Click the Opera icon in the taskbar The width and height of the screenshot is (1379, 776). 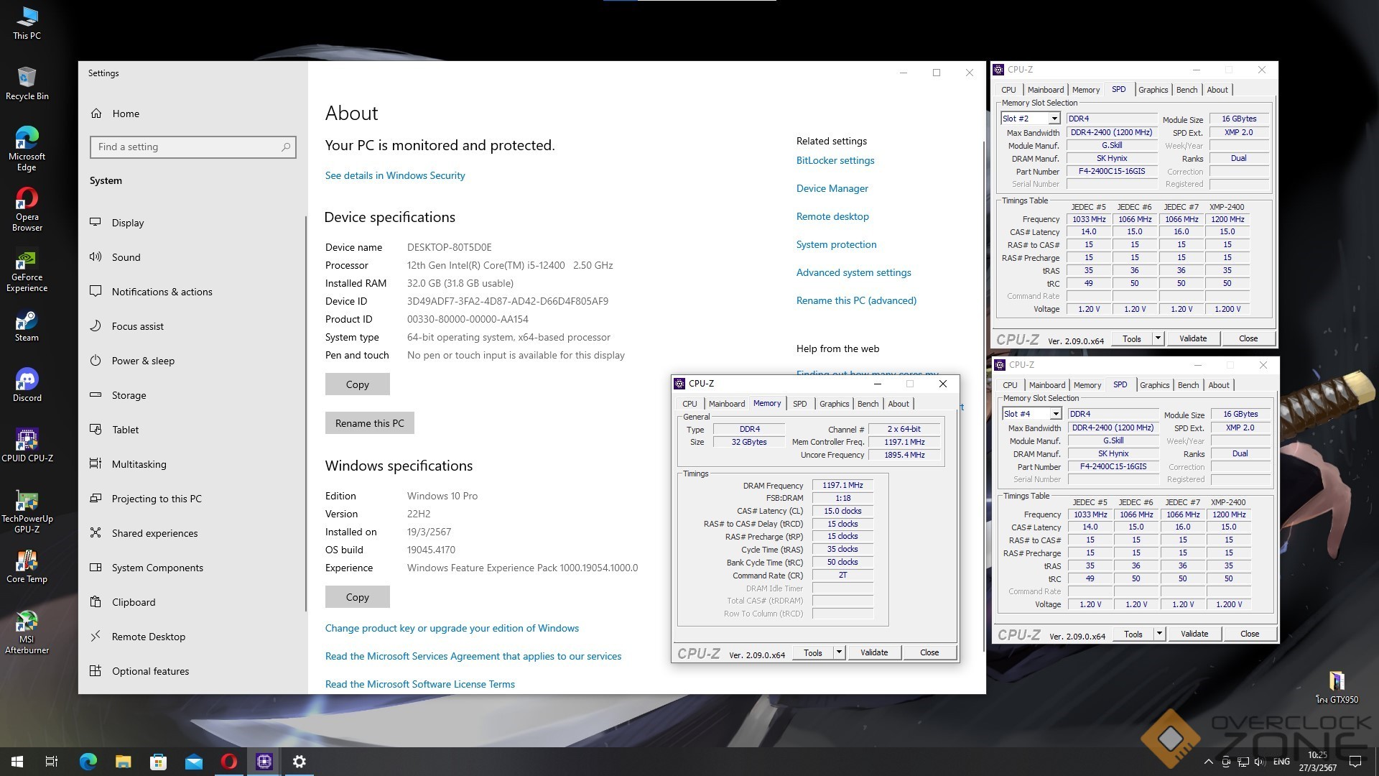(x=229, y=762)
